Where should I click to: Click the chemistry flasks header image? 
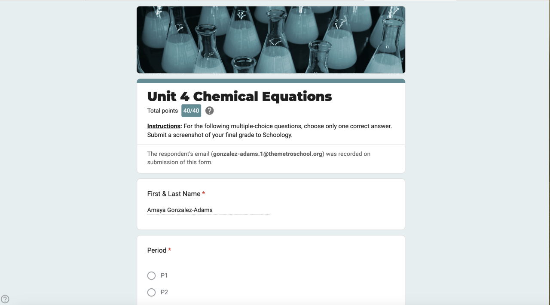coord(271,39)
